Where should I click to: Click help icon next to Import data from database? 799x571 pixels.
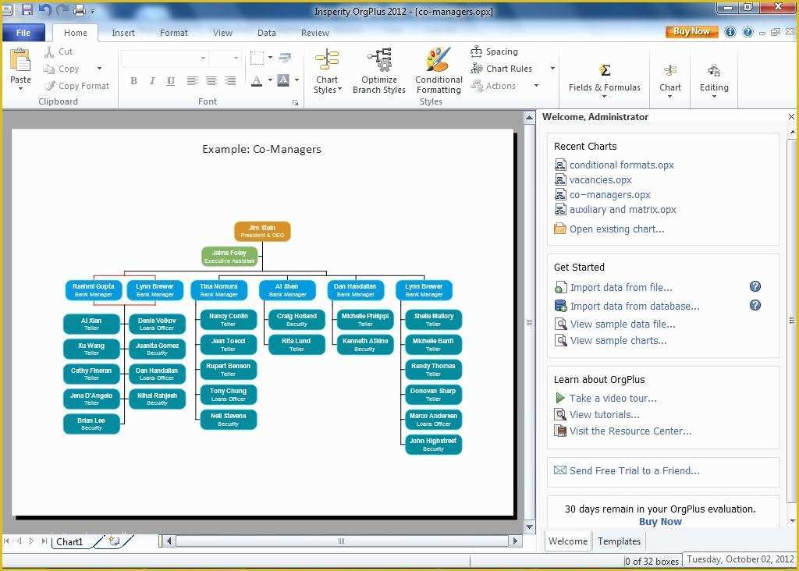coord(755,304)
